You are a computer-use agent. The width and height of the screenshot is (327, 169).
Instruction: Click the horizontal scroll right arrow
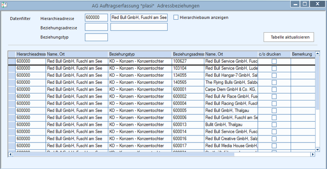point(312,154)
